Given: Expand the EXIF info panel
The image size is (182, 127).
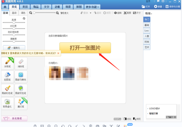Looking at the screenshot, I should 117,119.
